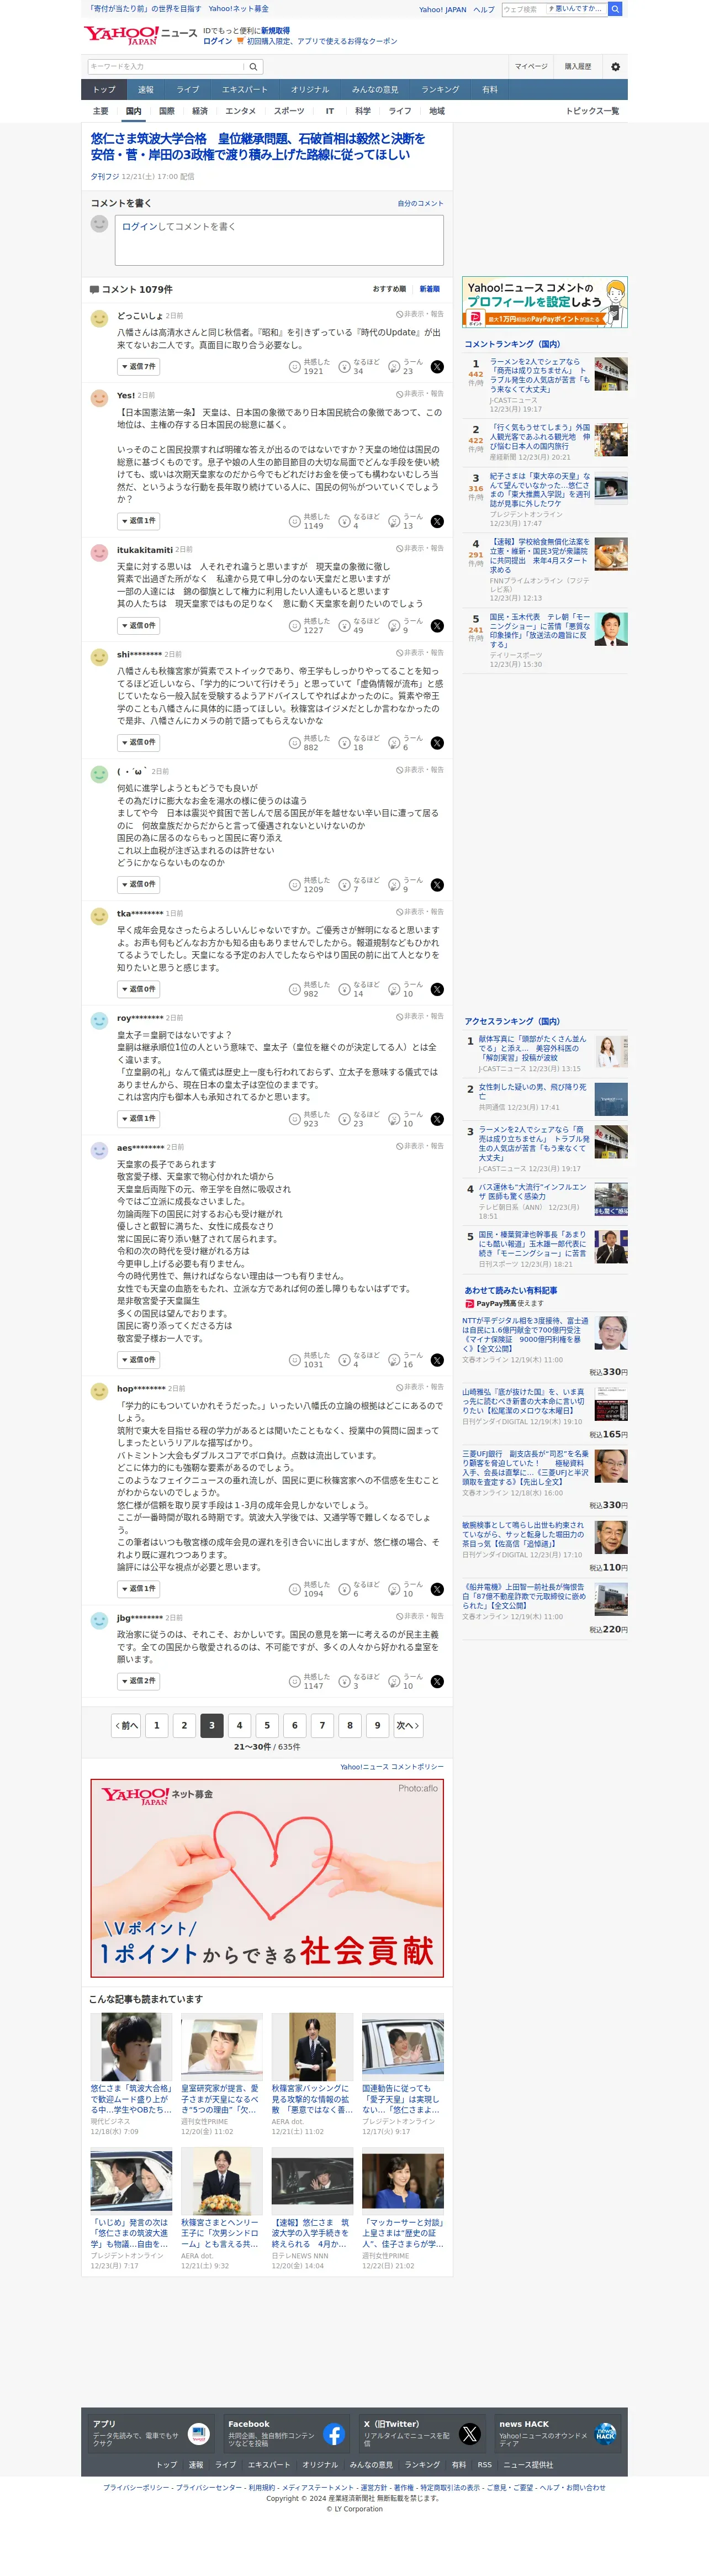This screenshot has height=2576, width=709.
Task: Open the エキスパート navigation tab
Action: pos(244,90)
